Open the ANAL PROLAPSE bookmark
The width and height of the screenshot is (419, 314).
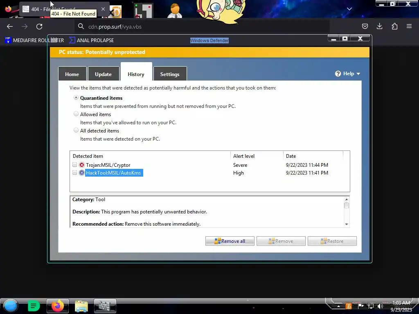(x=91, y=40)
